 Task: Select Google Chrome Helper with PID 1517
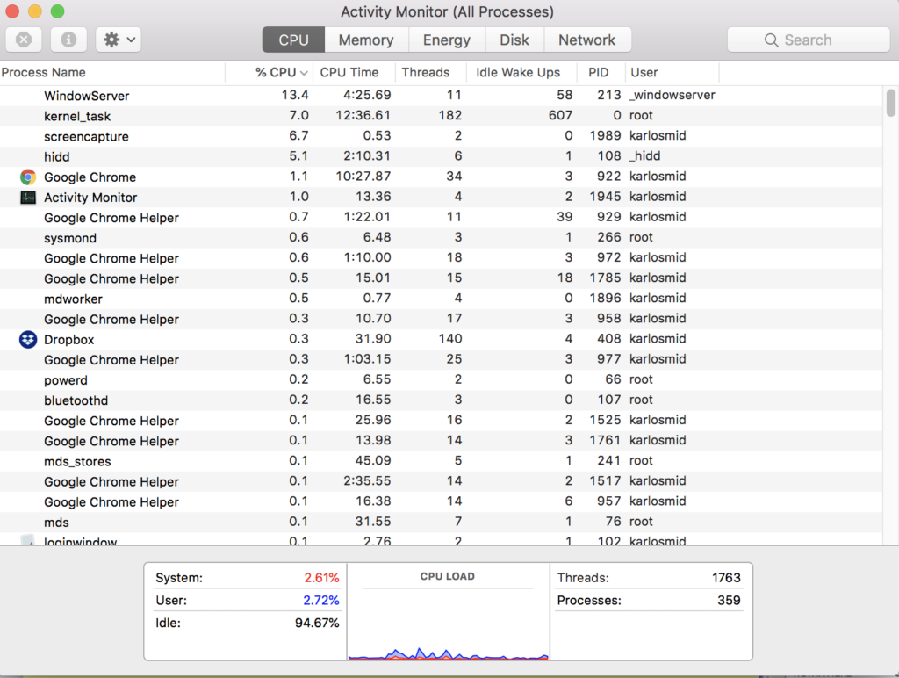tap(441, 481)
